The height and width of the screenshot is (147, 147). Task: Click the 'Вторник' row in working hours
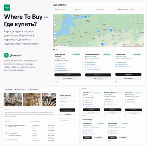[43, 128]
